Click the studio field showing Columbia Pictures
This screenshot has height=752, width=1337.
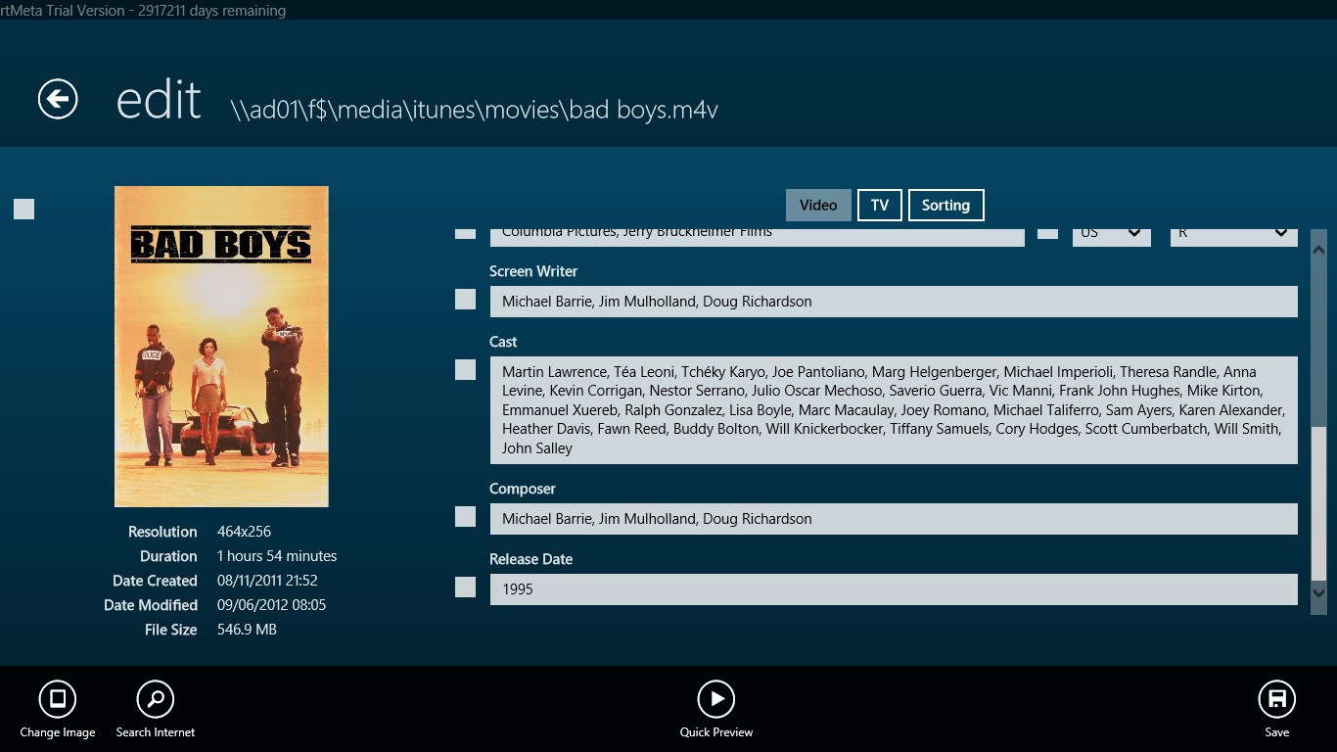tap(756, 233)
